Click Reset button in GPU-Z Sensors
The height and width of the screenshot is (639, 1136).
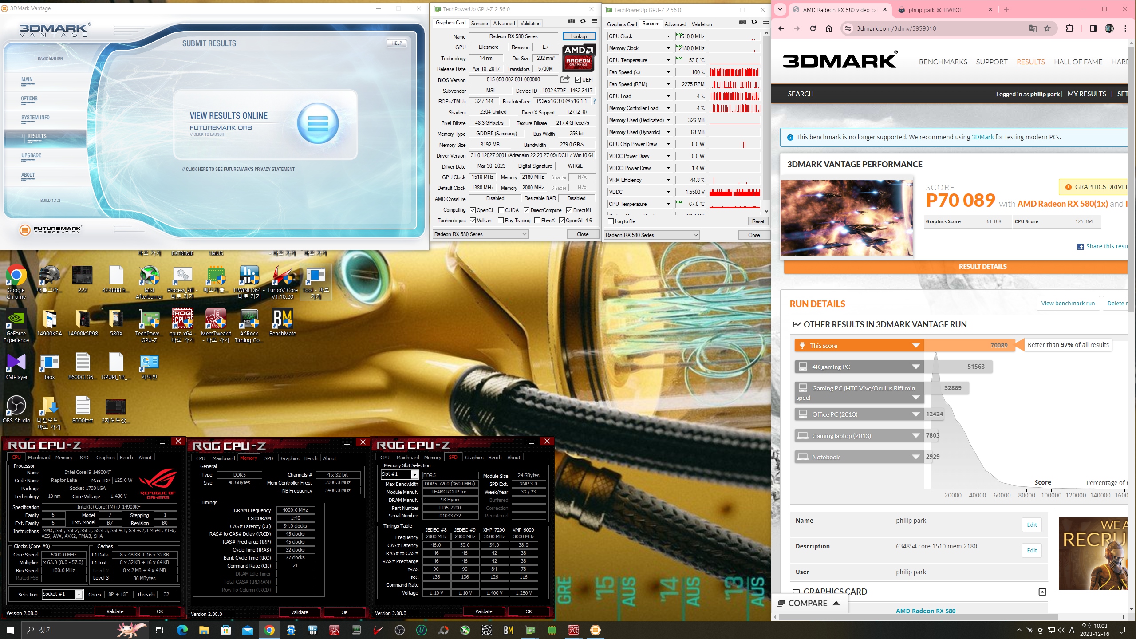(758, 221)
